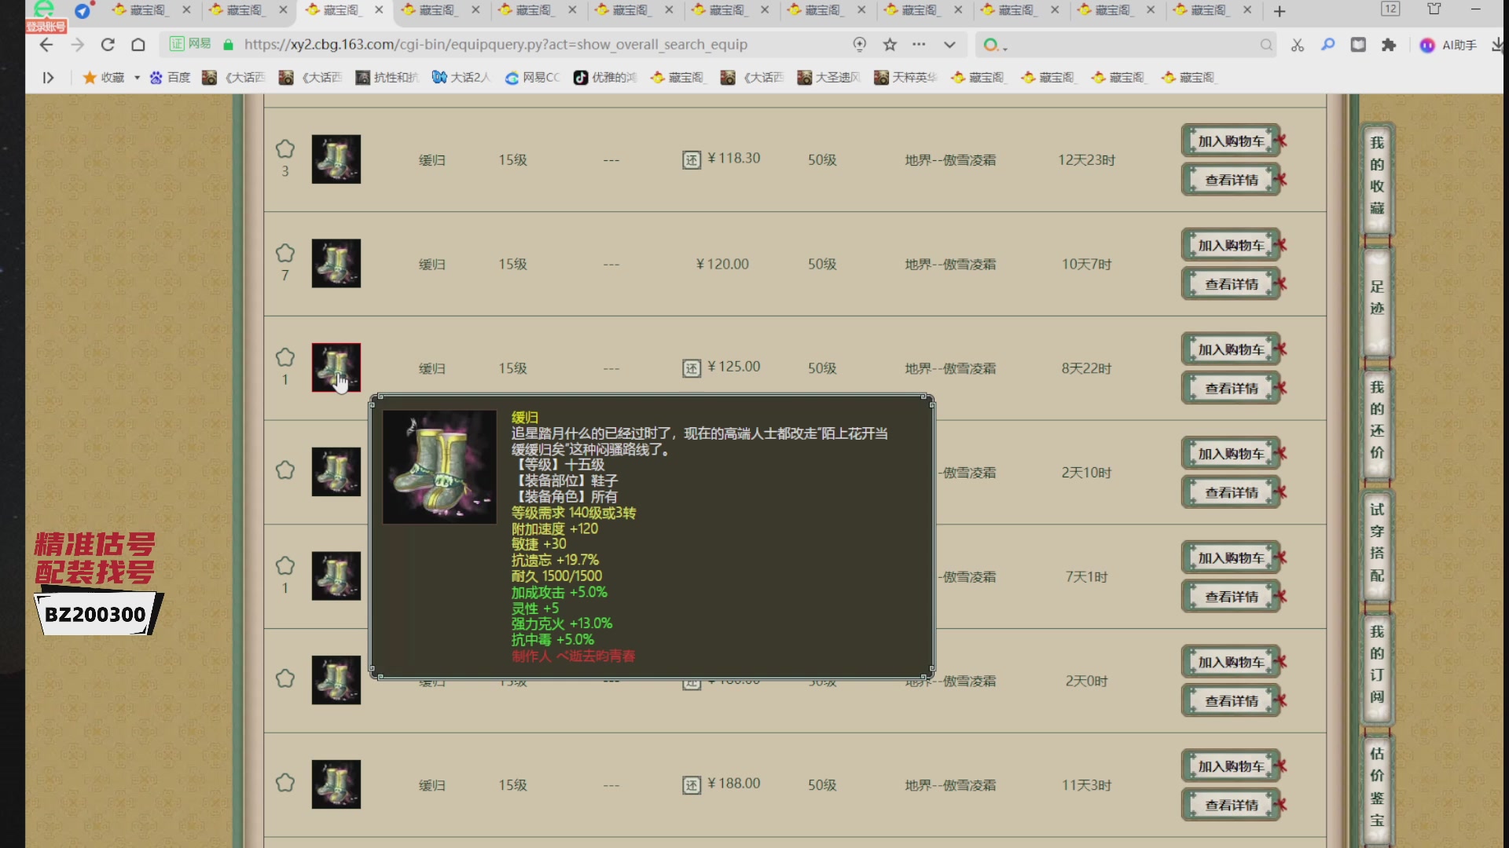This screenshot has height=848, width=1509.
Task: Open the AI助手 assistant
Action: tap(1448, 45)
